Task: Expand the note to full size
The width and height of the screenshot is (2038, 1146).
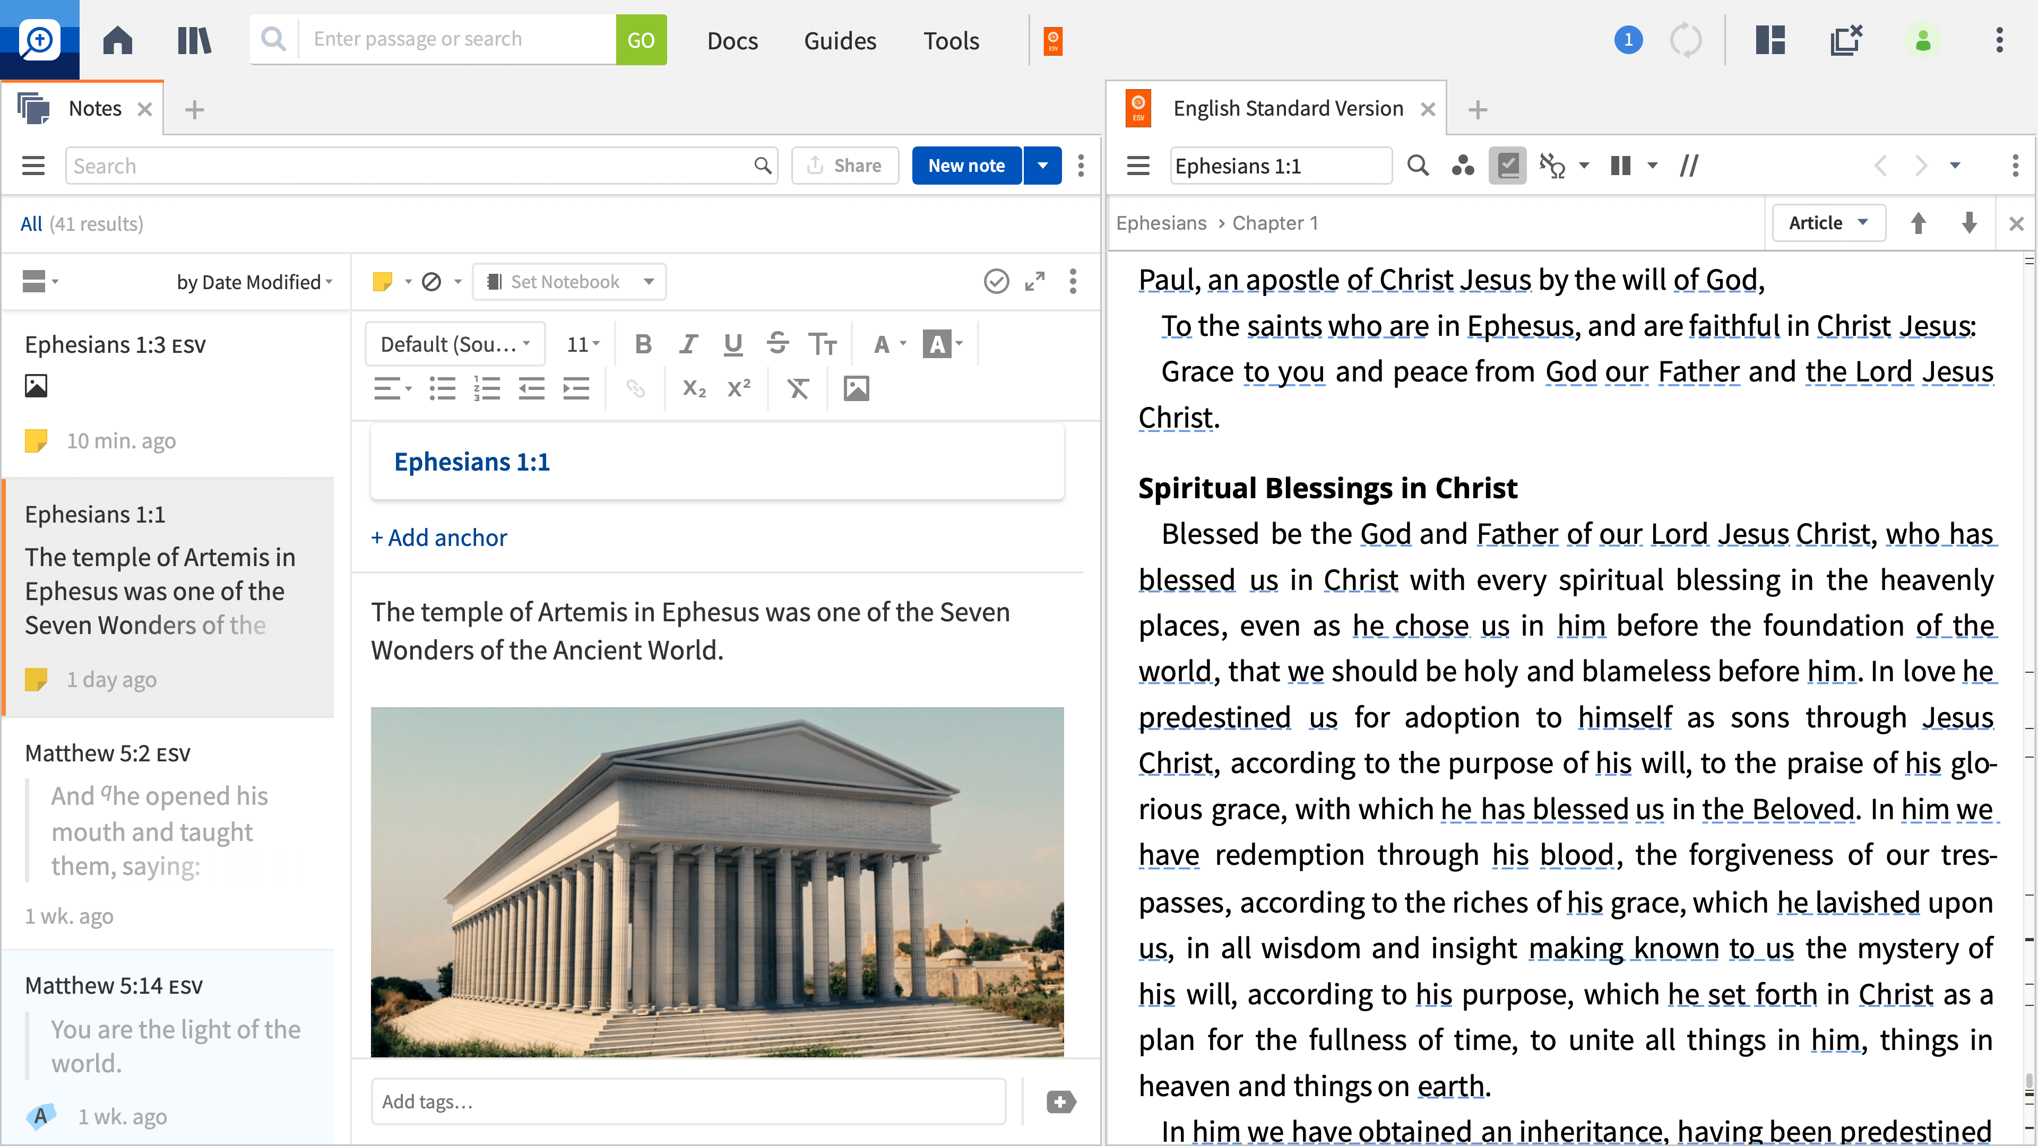Action: point(1034,282)
